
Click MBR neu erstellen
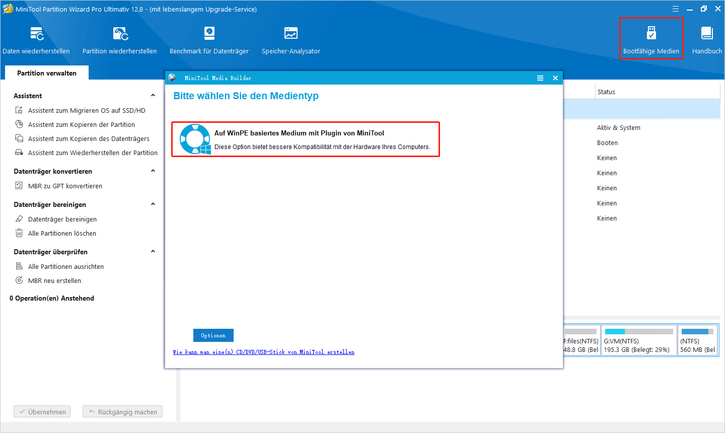(x=59, y=280)
